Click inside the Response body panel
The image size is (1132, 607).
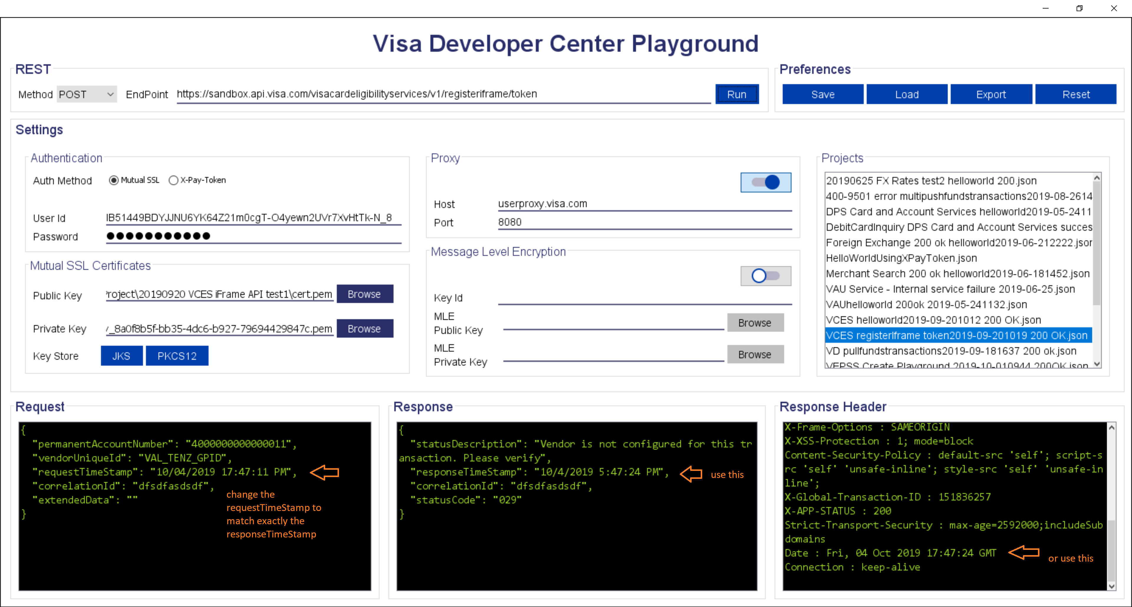point(577,506)
